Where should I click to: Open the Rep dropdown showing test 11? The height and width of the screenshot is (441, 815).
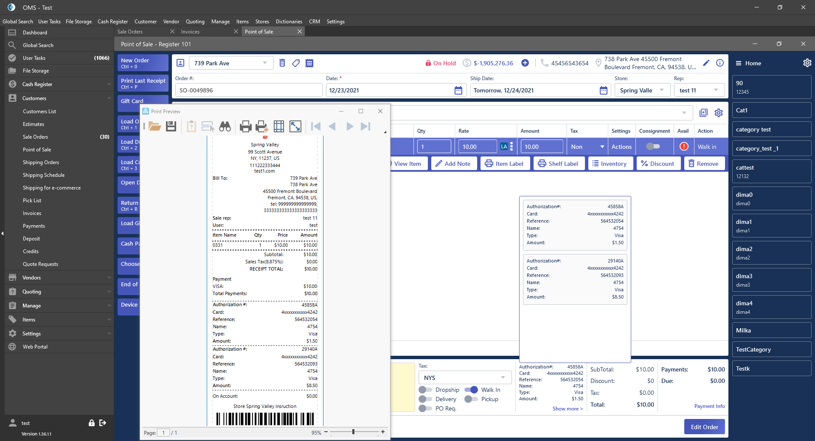pyautogui.click(x=698, y=90)
